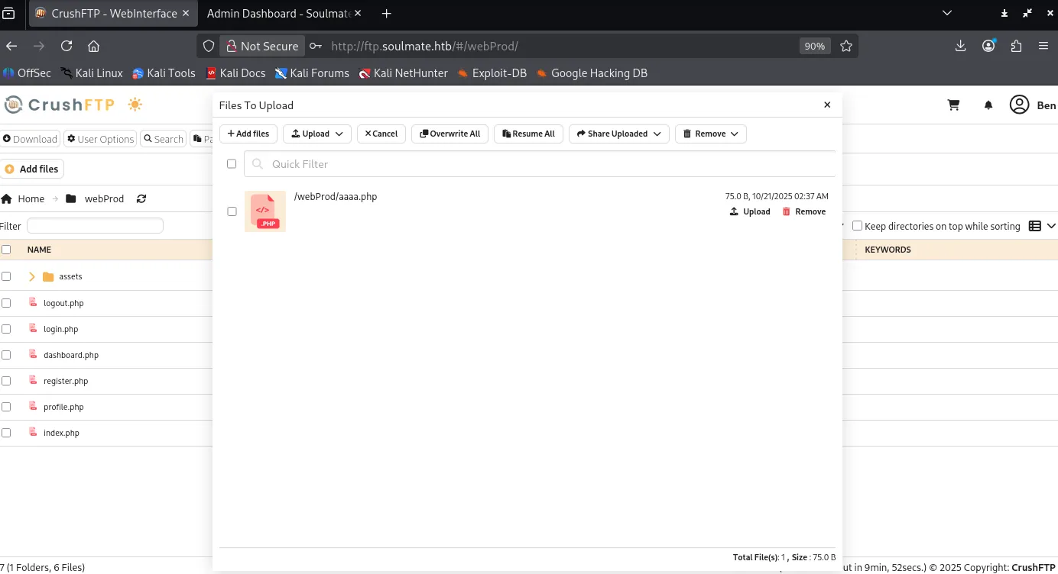Click the Filter text box
1058x574 pixels.
(x=95, y=226)
